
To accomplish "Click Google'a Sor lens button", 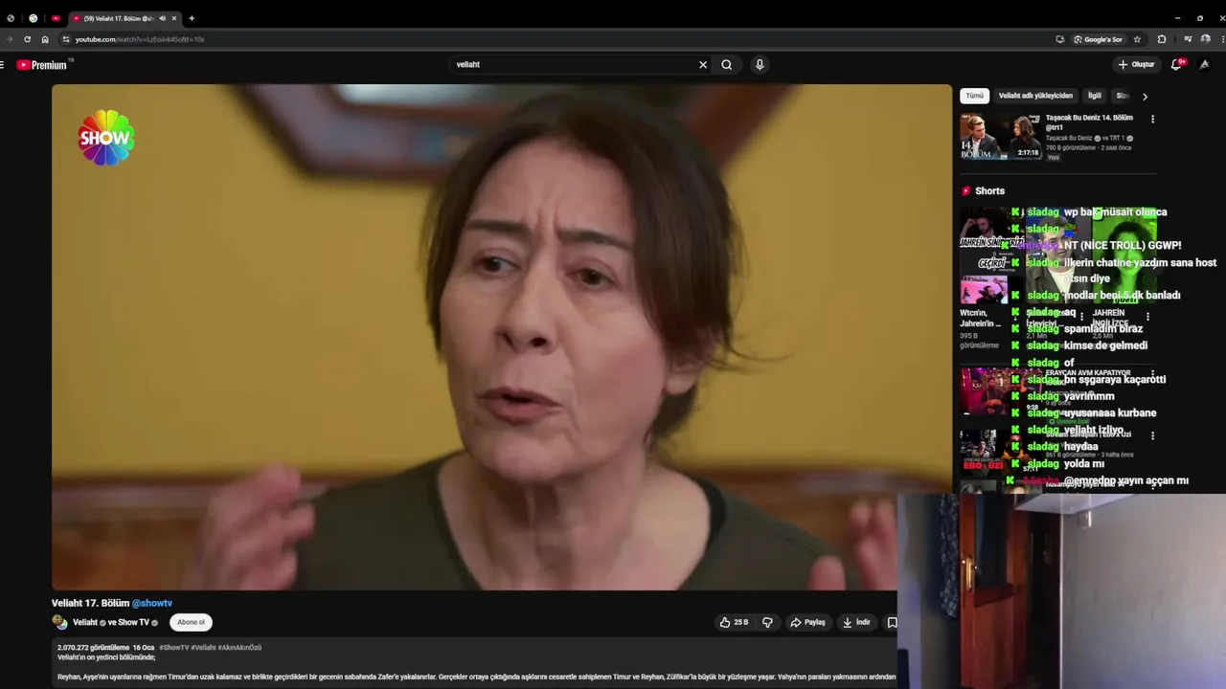I will 1099,39.
